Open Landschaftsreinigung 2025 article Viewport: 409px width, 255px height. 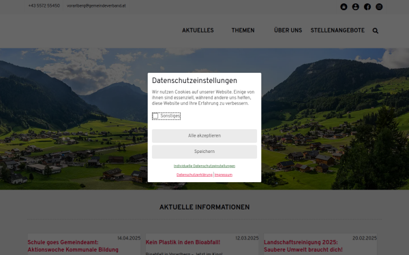pyautogui.click(x=303, y=246)
